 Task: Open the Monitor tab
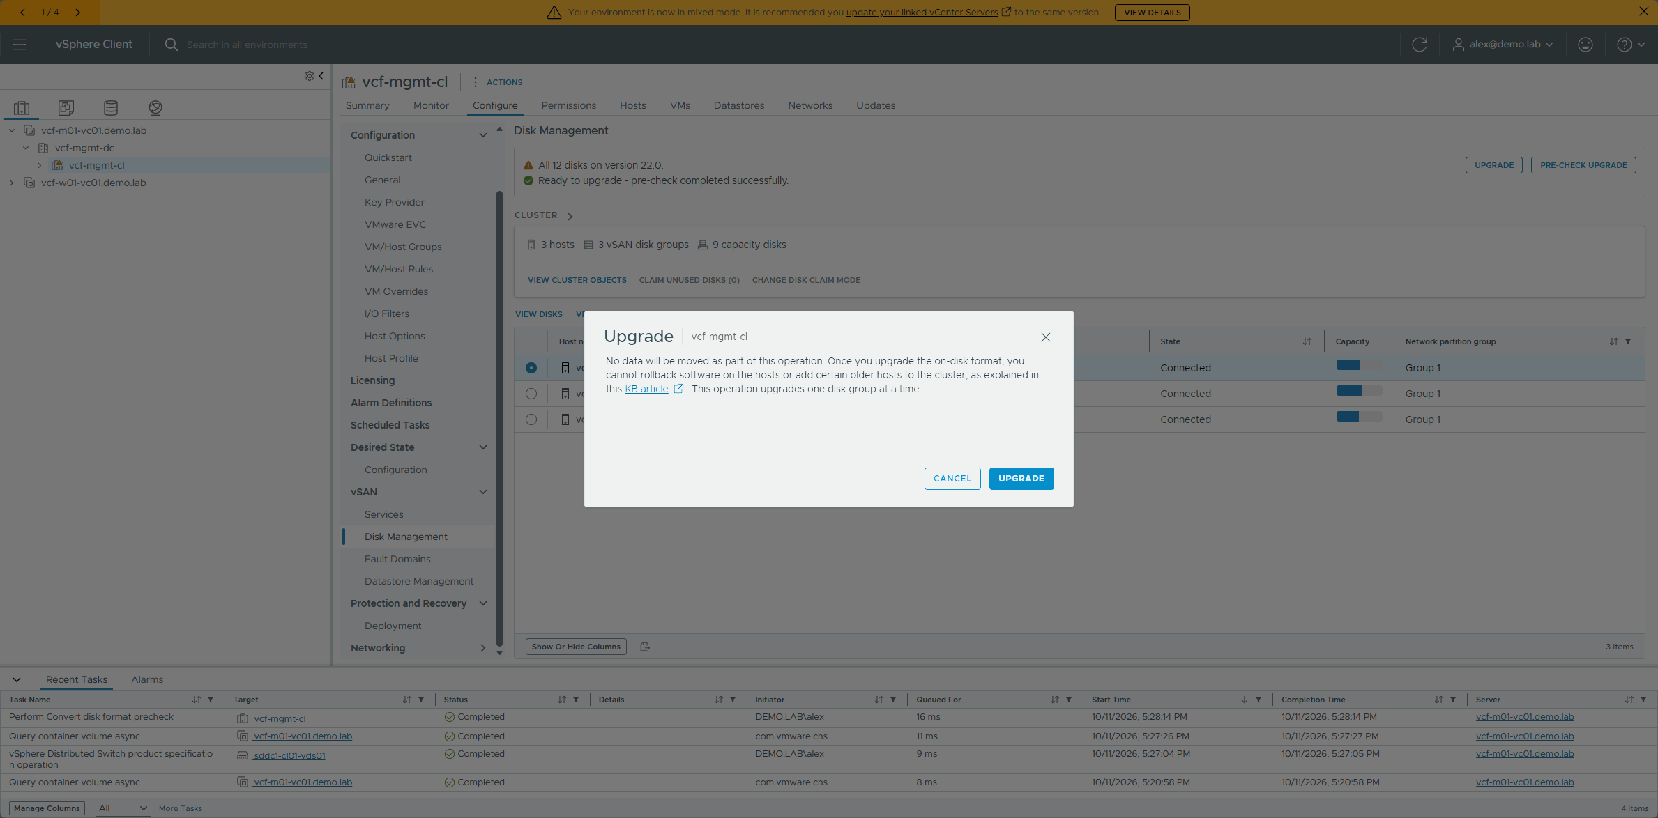pyautogui.click(x=431, y=105)
